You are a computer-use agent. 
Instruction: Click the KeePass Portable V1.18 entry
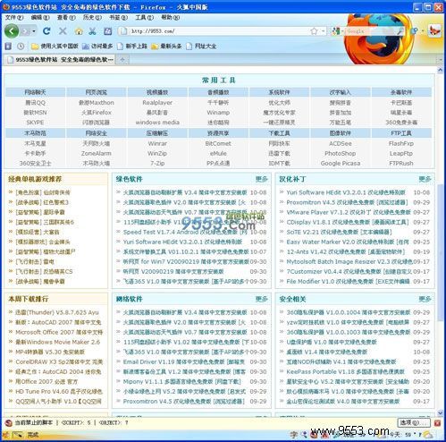(345, 371)
